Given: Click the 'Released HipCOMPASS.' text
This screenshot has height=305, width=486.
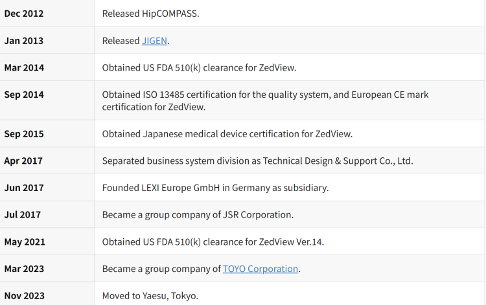Looking at the screenshot, I should coord(150,14).
